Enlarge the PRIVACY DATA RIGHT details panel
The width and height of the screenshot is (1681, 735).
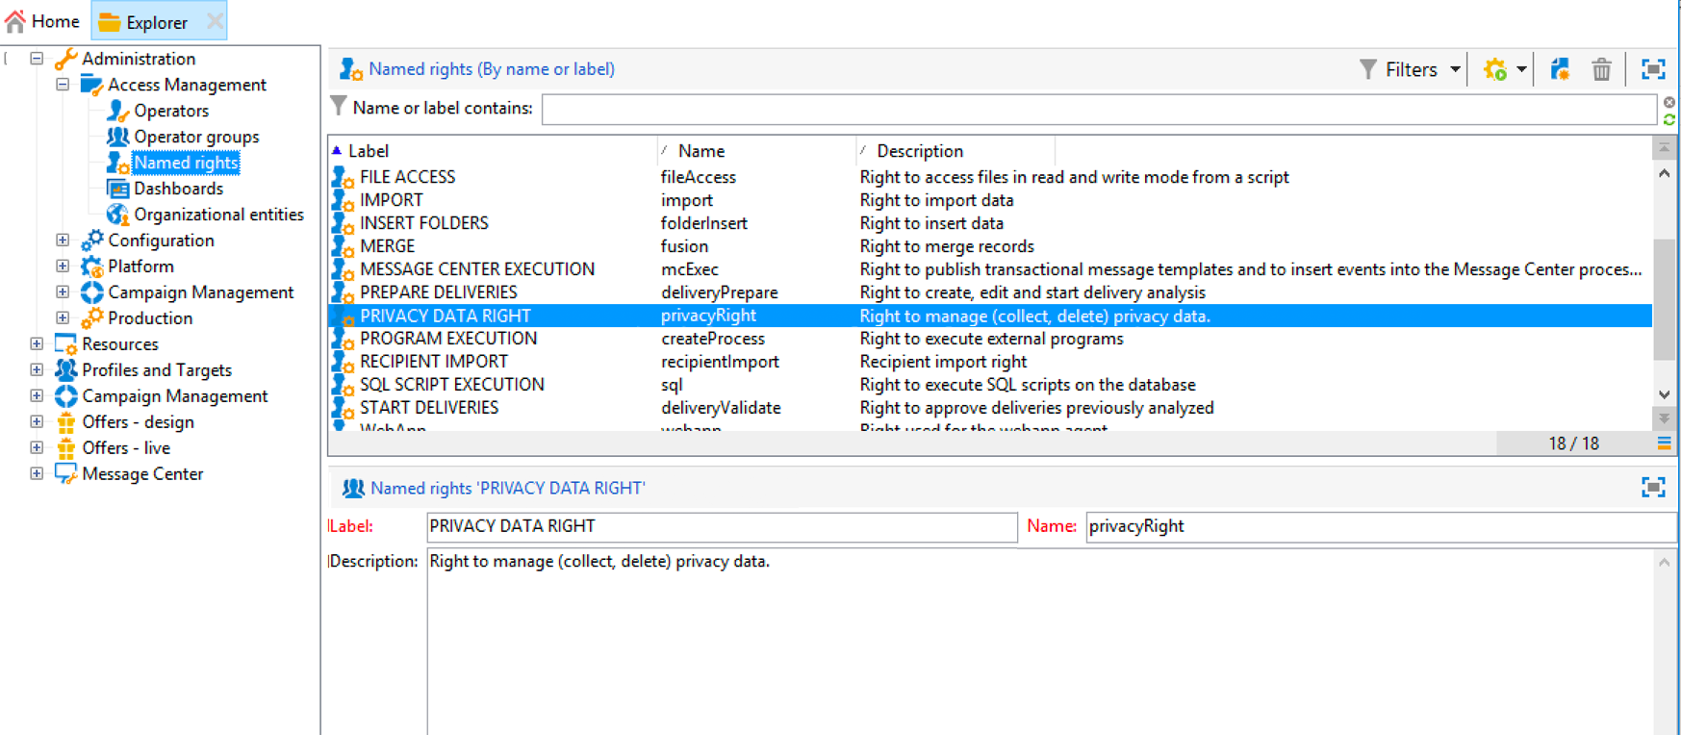(x=1653, y=488)
